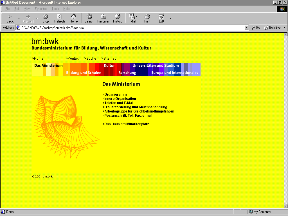This screenshot has width=288, height=216.
Task: Reload the page with the Refresh icon
Action: pos(60,17)
